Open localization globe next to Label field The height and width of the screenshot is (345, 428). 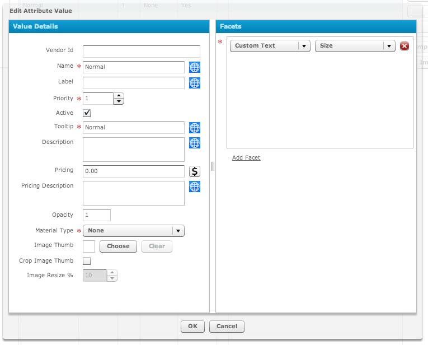(195, 83)
